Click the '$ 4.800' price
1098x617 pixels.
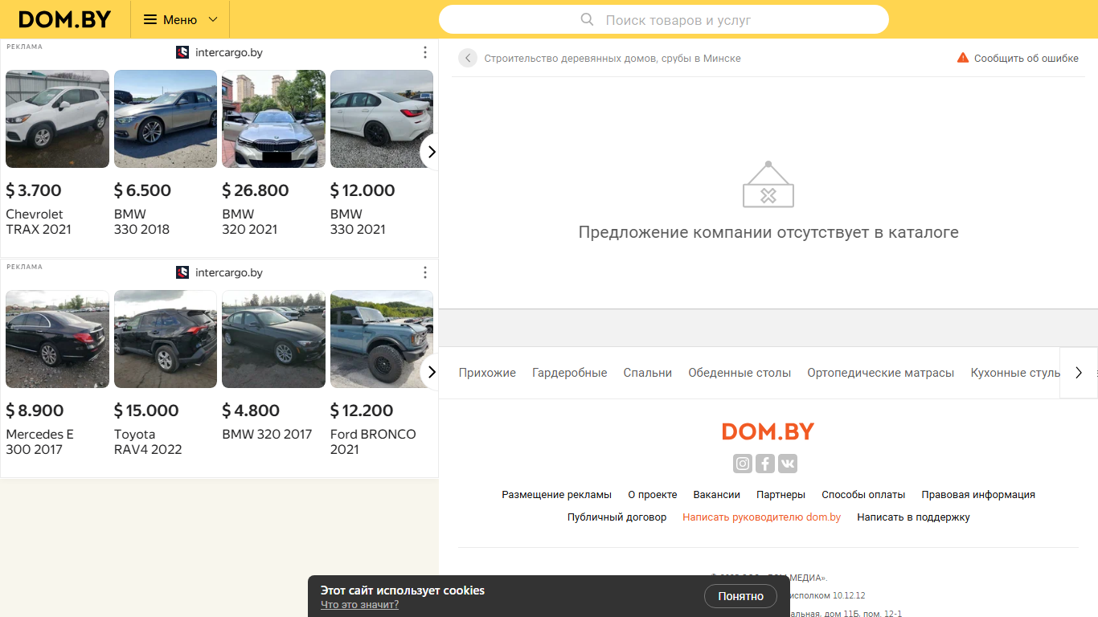[x=251, y=411]
